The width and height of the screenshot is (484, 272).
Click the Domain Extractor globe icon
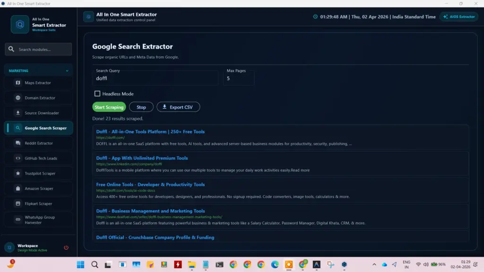pos(18,98)
